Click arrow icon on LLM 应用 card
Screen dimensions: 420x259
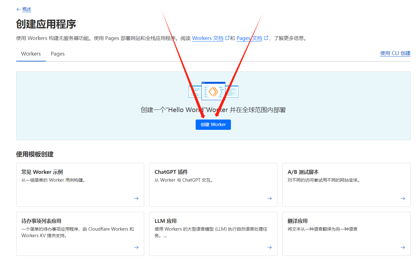click(270, 247)
